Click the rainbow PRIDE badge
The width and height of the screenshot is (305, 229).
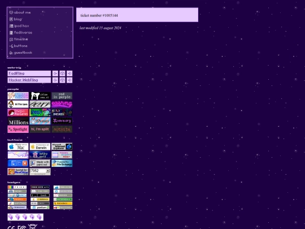(x=17, y=187)
